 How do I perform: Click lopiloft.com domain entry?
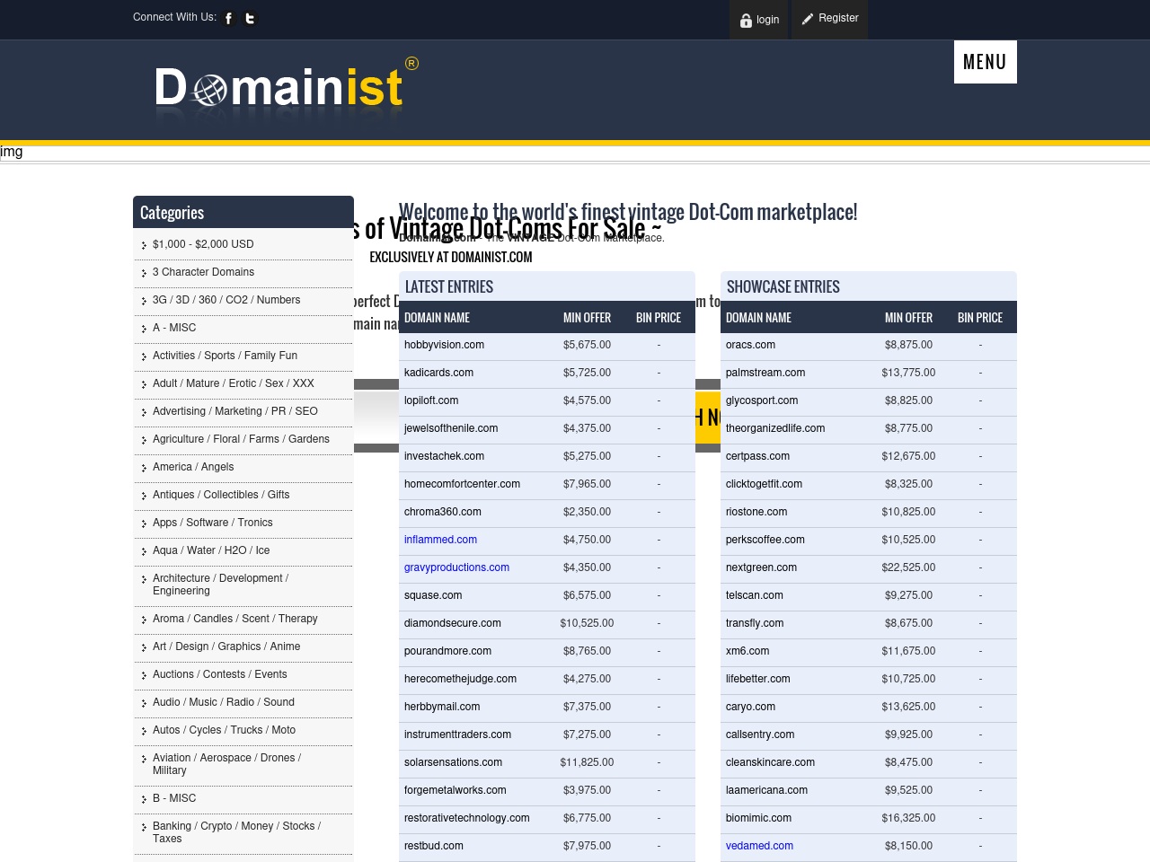coord(431,400)
